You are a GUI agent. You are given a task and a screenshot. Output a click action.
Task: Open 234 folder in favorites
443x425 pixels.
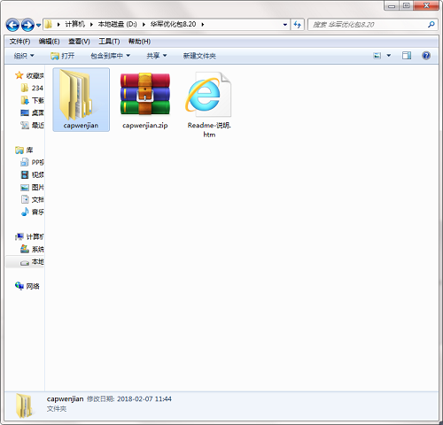[33, 88]
